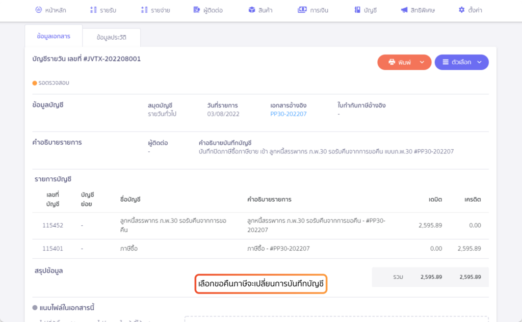Click the ชื่อบัญชี column header
Viewport: 522px width, 322px height.
130,200
